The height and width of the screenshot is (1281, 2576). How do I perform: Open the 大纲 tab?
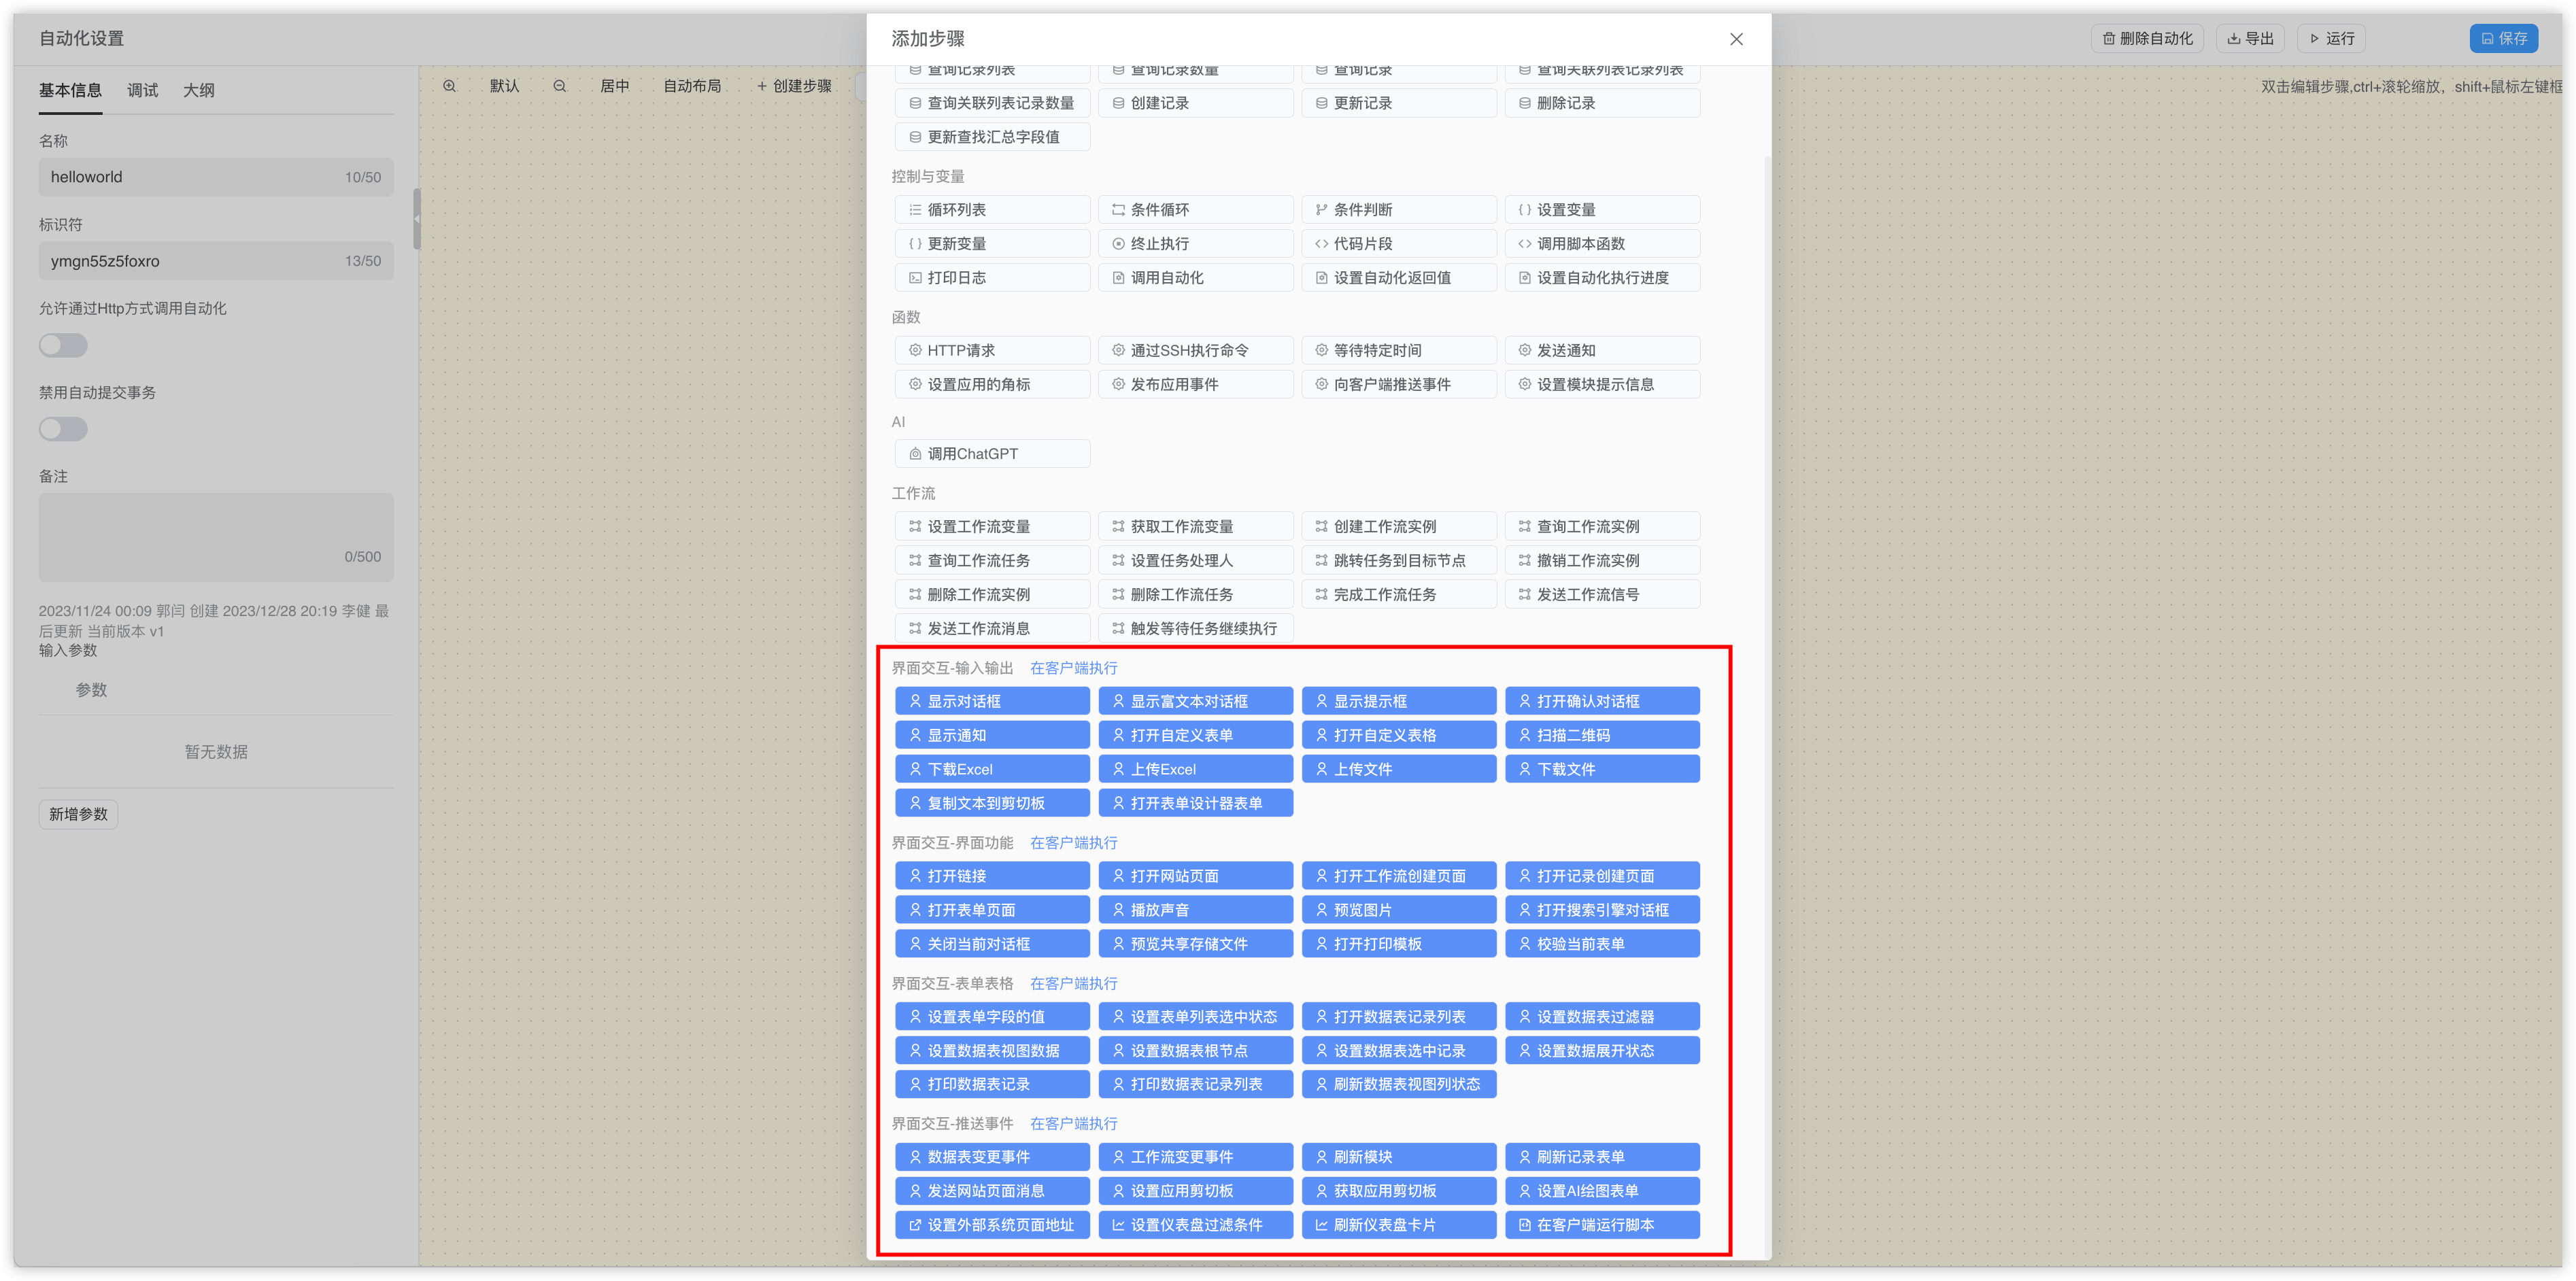(x=198, y=90)
